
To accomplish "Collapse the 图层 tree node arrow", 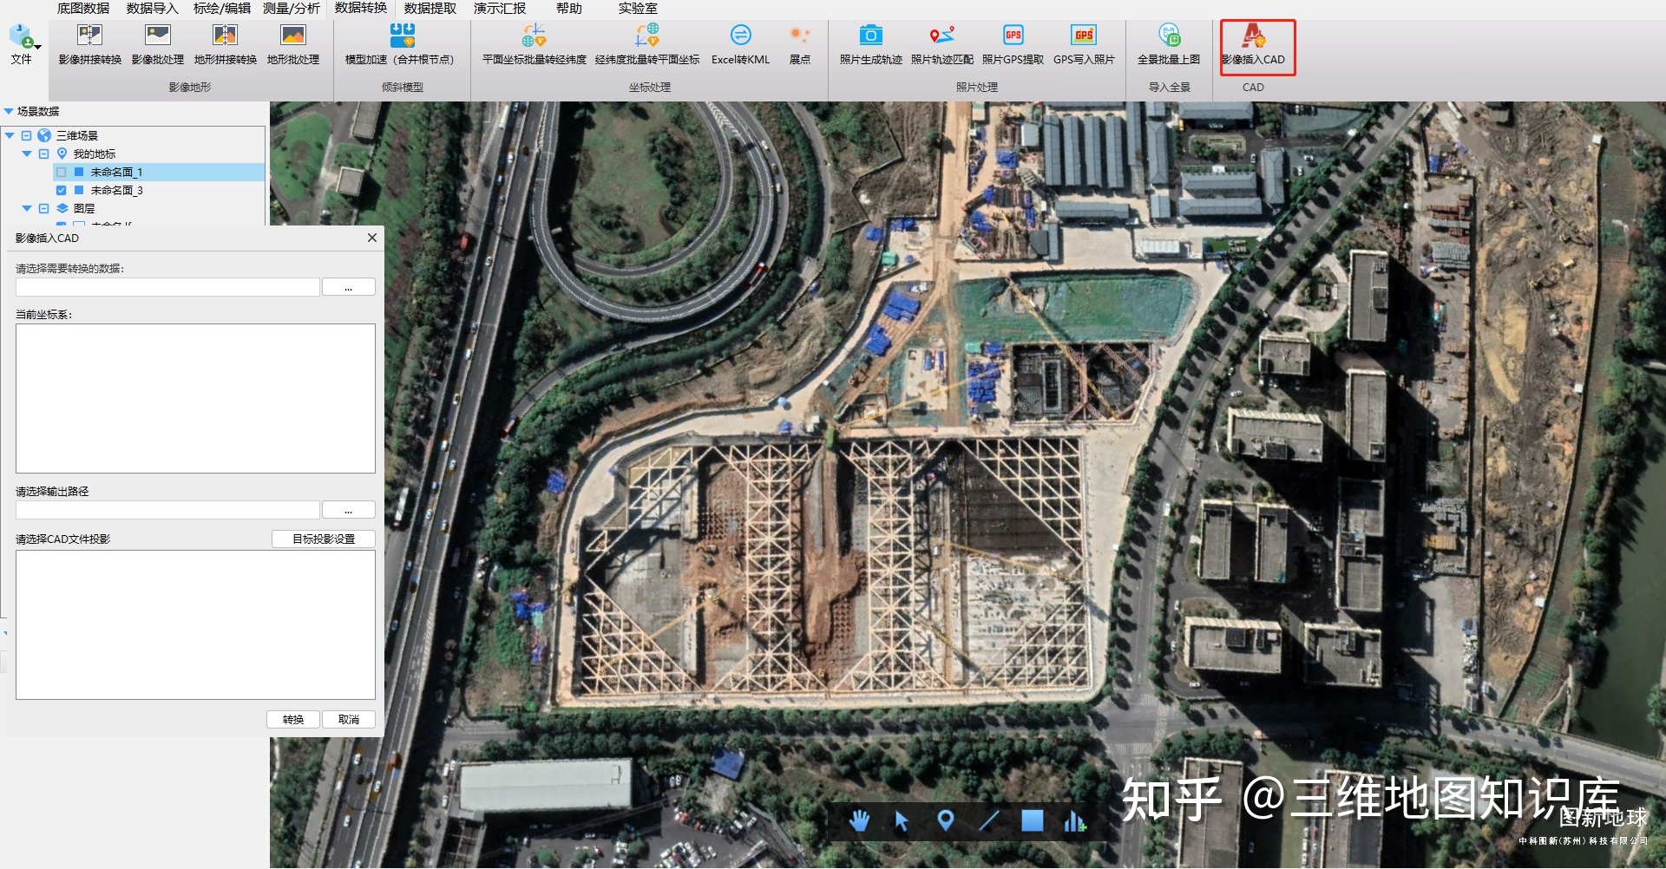I will coord(27,209).
